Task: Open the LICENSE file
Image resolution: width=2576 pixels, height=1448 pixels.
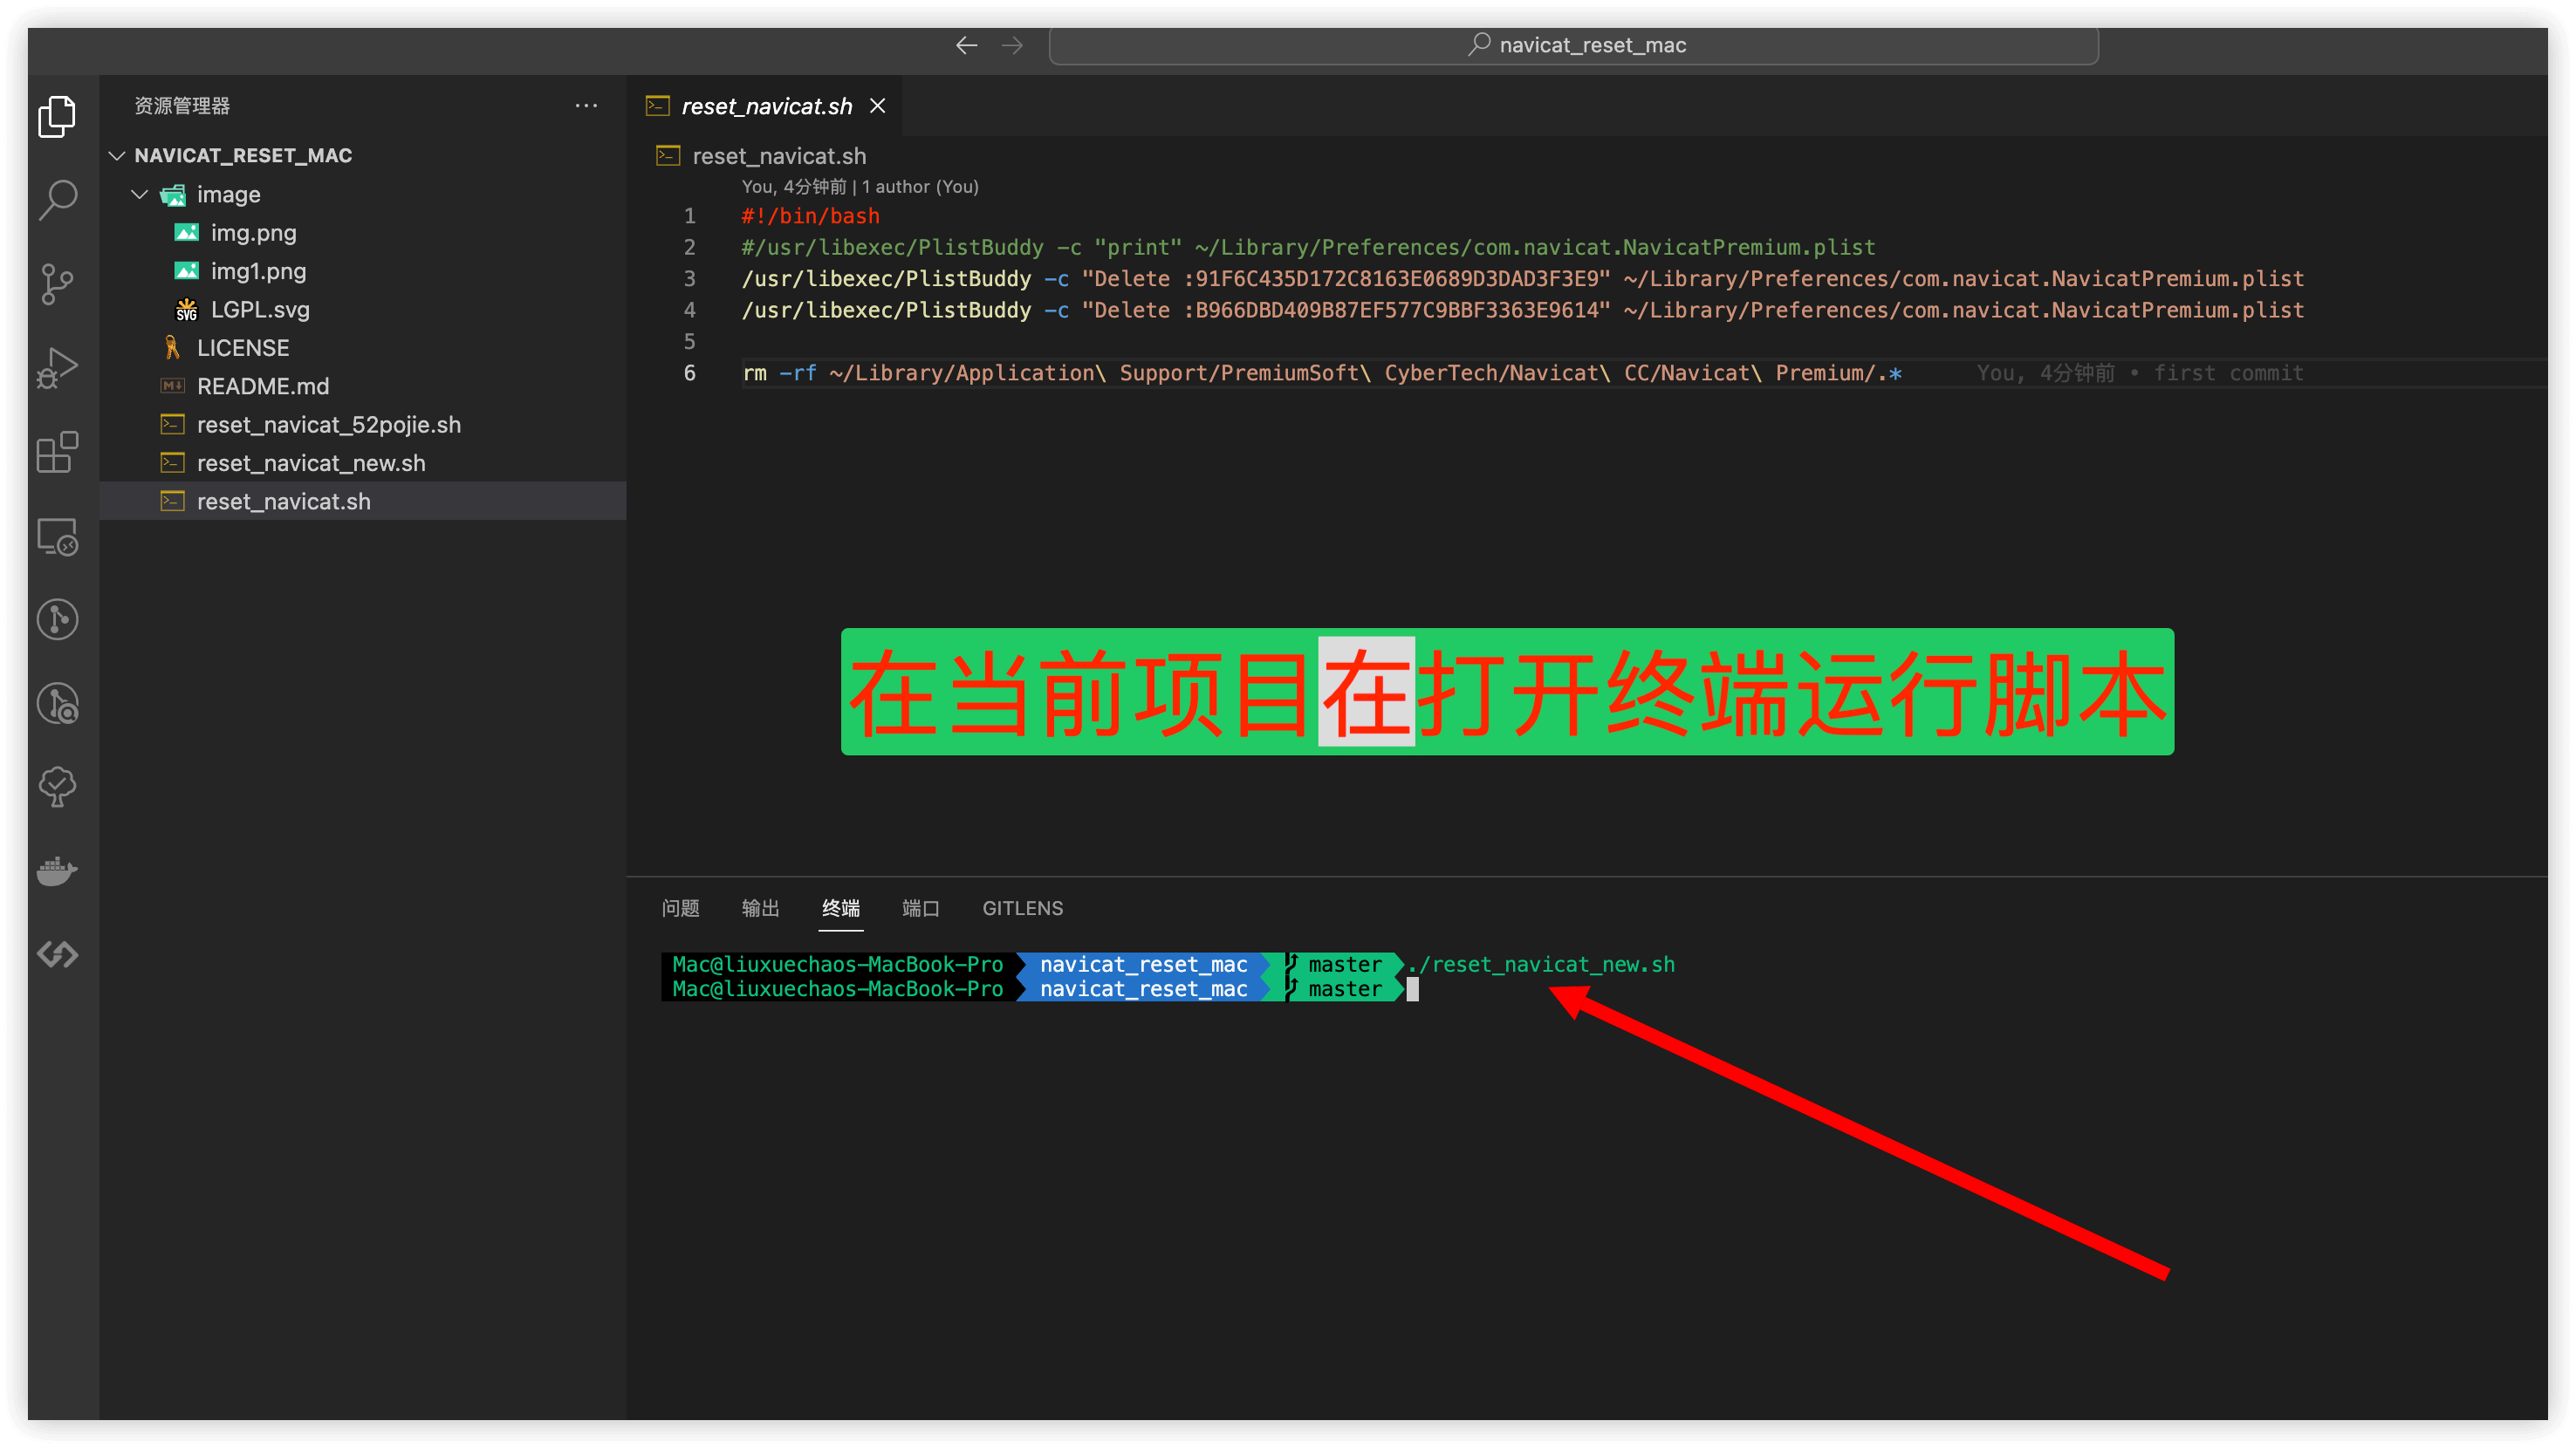Action: [363, 348]
